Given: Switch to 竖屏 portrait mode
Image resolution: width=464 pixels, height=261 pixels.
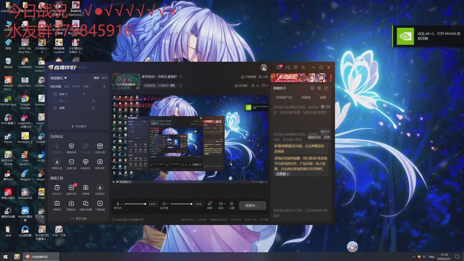Looking at the screenshot, I should click(x=104, y=78).
